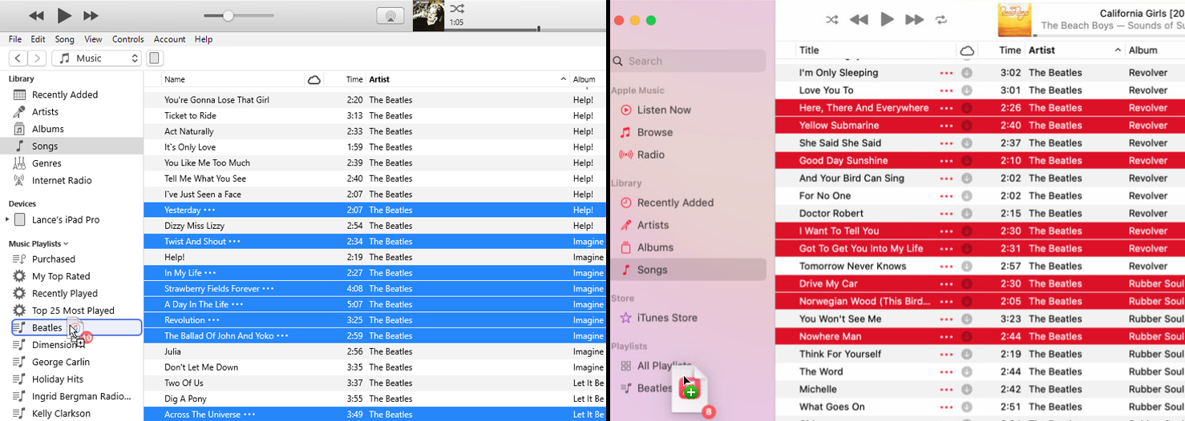This screenshot has height=421, width=1185.
Task: Download I'm Only Sleeping via its cloud icon
Action: pos(967,73)
